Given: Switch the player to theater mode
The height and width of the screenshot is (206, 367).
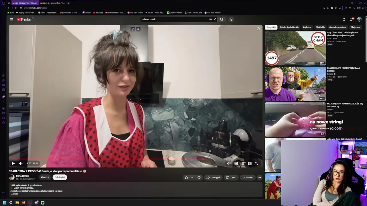Looking at the screenshot, I should [250, 163].
